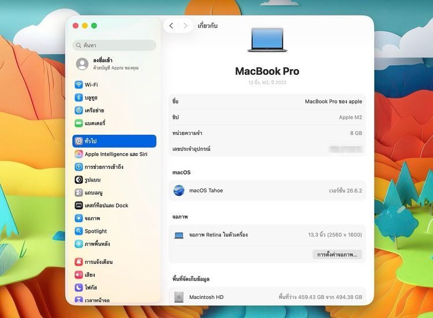This screenshot has height=318, width=433.
Task: Click ลงชื่อเข้า sign-in with Apple account
Action: coord(115,63)
